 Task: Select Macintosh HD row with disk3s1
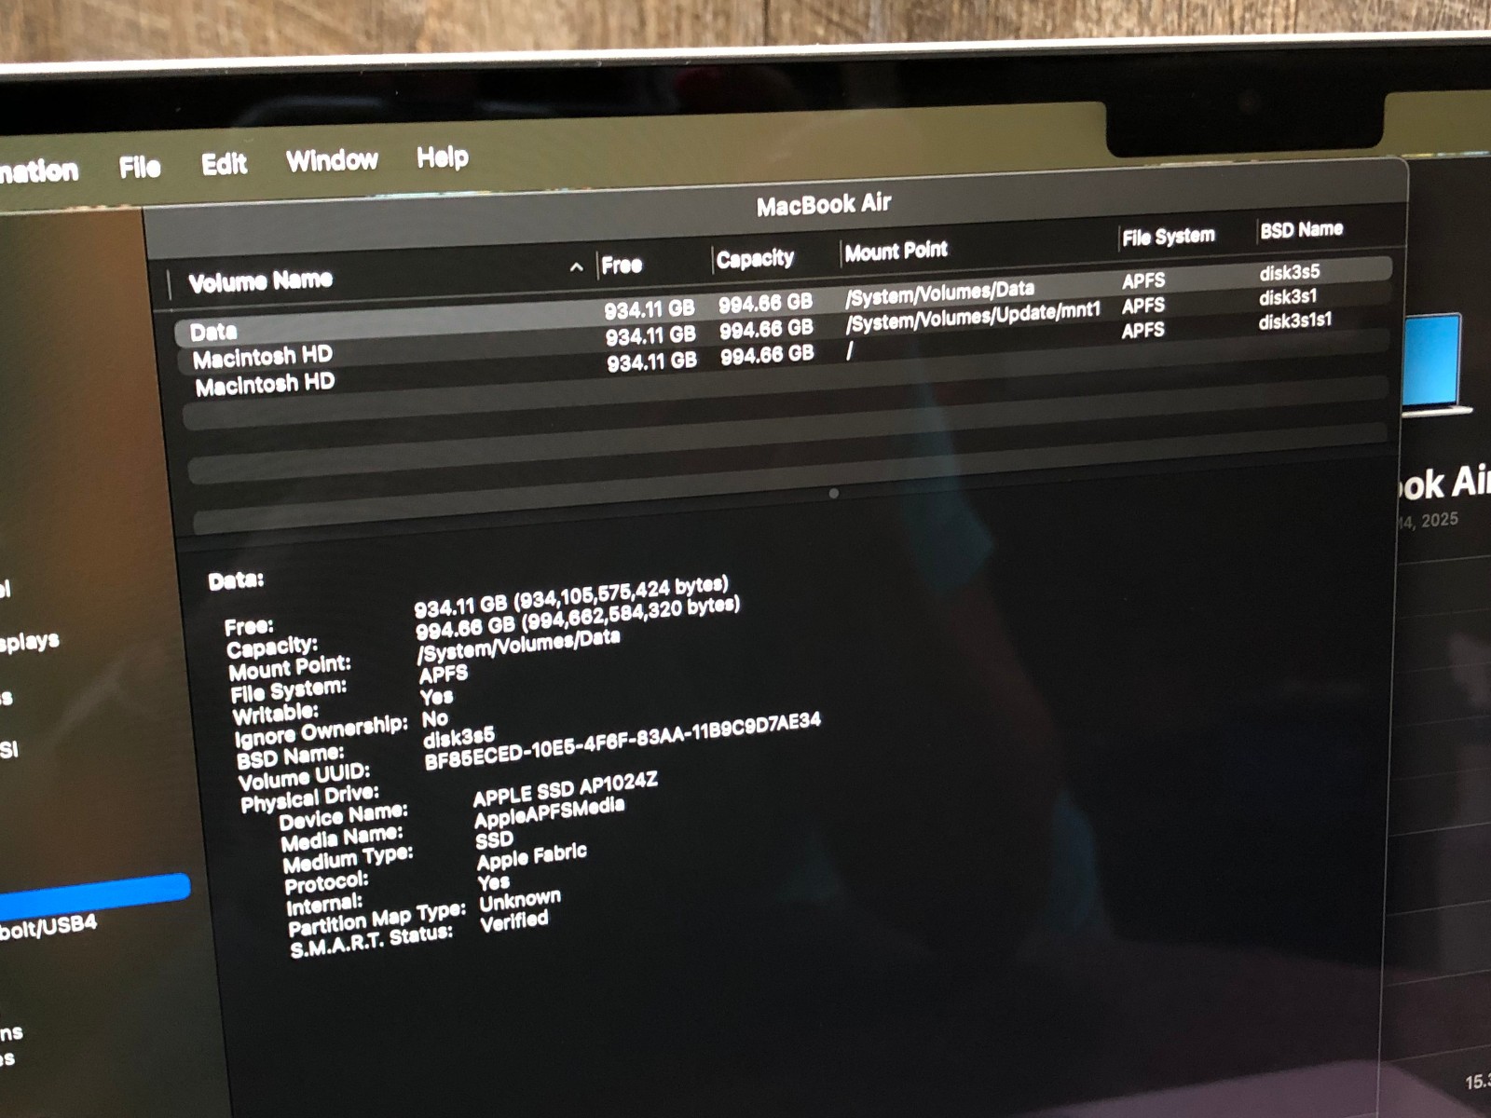point(785,328)
